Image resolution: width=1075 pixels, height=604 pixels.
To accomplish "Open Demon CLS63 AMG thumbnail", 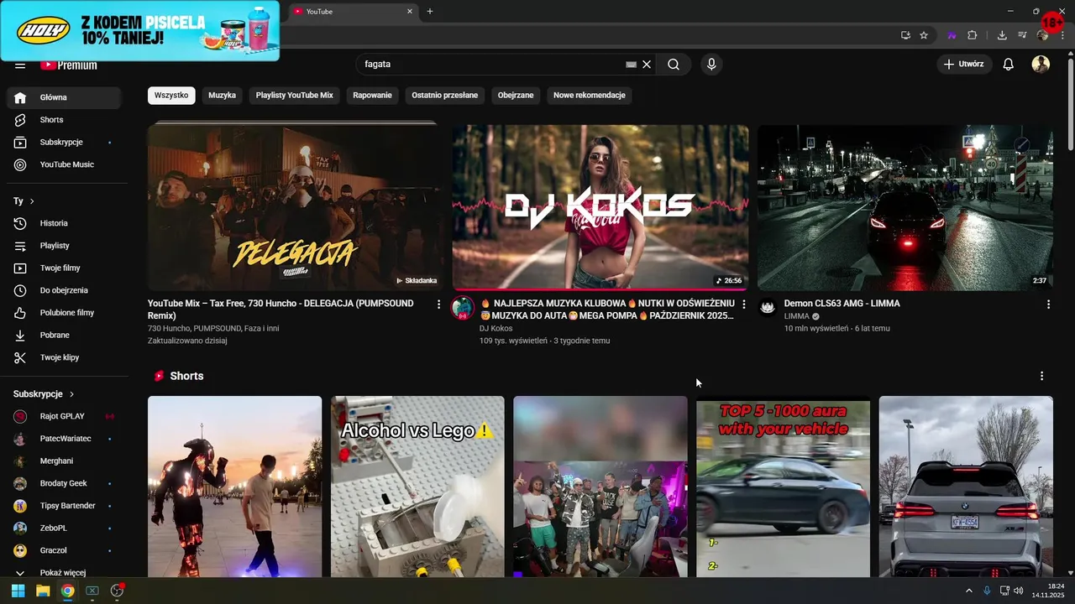I will click(905, 207).
